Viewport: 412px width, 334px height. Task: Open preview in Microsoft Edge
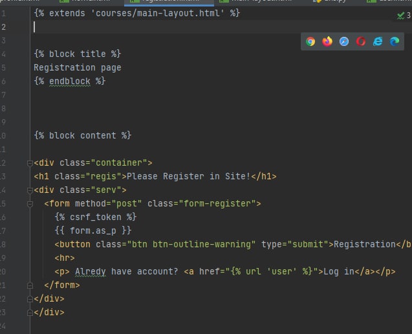click(395, 41)
